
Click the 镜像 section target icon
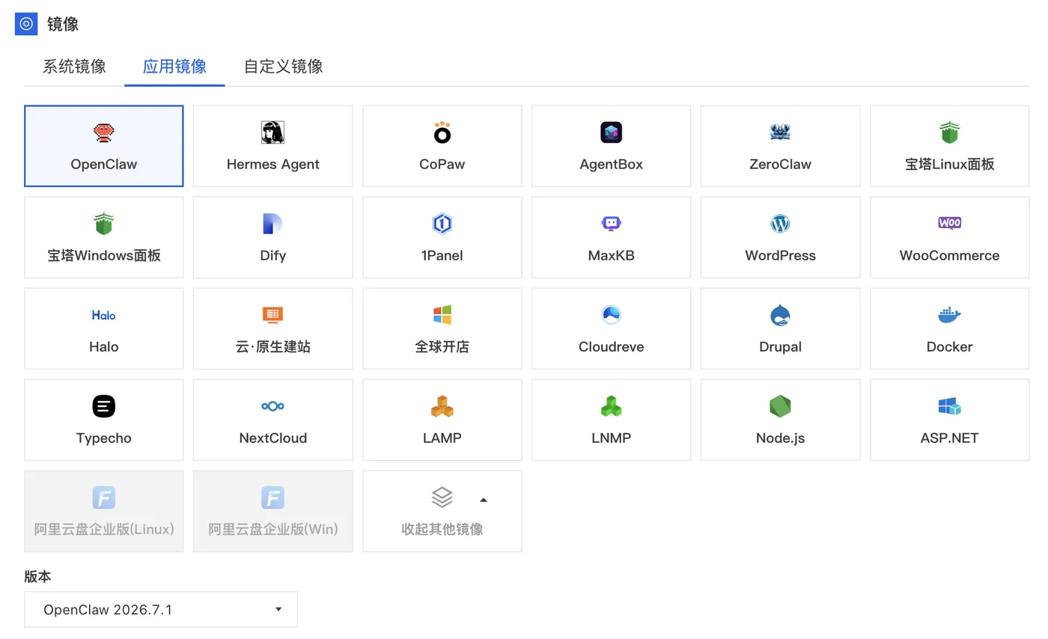26,24
